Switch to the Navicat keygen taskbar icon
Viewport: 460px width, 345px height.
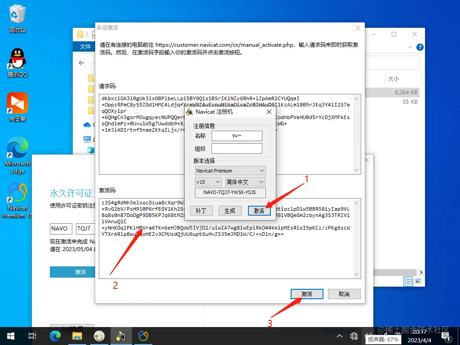tap(121, 336)
